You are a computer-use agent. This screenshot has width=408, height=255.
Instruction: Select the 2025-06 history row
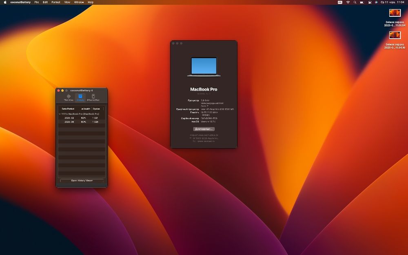pos(82,122)
